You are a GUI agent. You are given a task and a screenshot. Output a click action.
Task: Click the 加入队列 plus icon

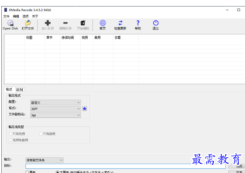coord(48,23)
